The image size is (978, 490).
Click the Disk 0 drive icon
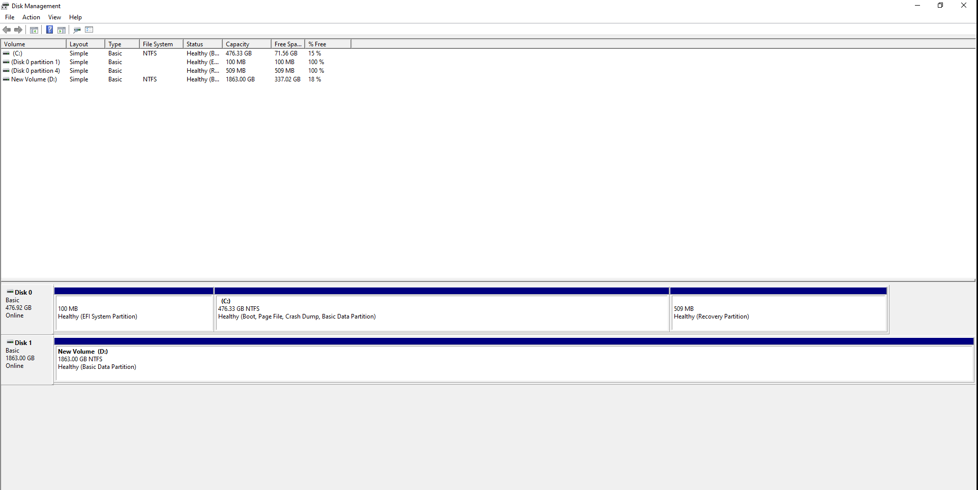(10, 292)
